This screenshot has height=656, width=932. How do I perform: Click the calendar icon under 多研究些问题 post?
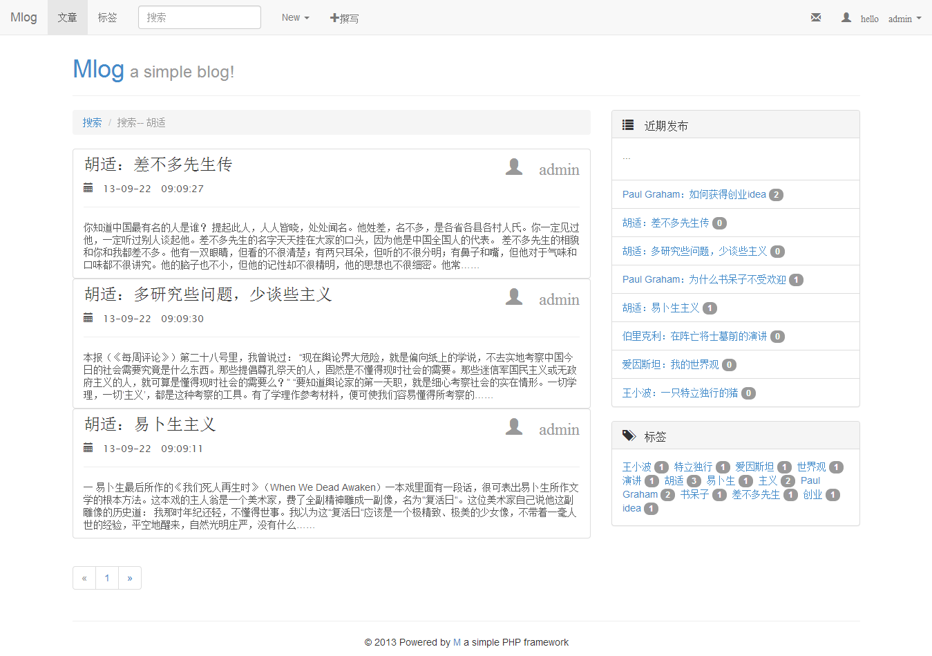88,318
